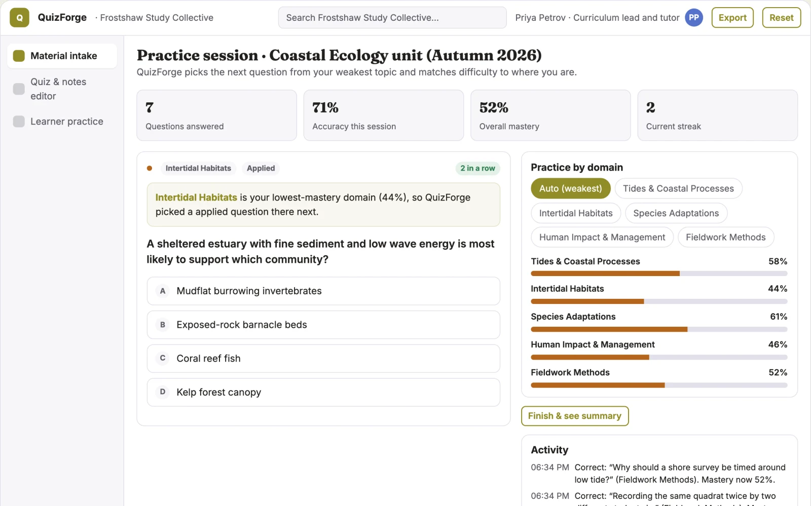The image size is (811, 506).
Task: Click Human Impact & Management progress bar
Action: pyautogui.click(x=659, y=357)
